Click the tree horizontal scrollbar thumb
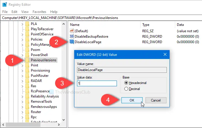Viewport: 202px width, 128px height. (23, 125)
